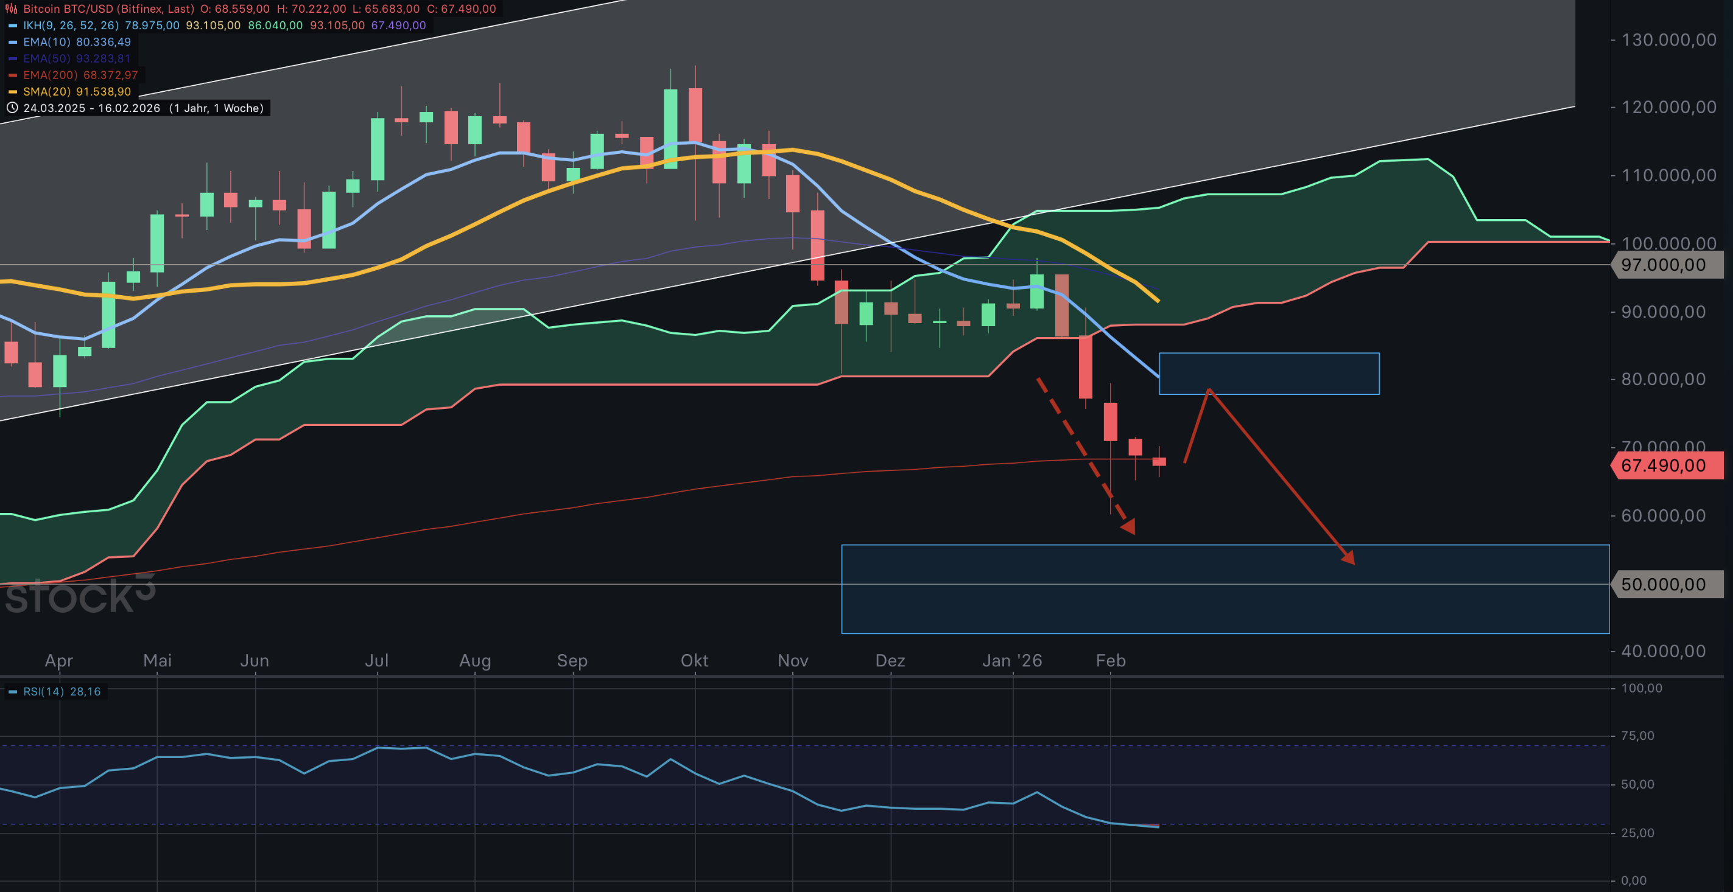Click the EMA(200) 68.372,97 legend entry

click(80, 75)
